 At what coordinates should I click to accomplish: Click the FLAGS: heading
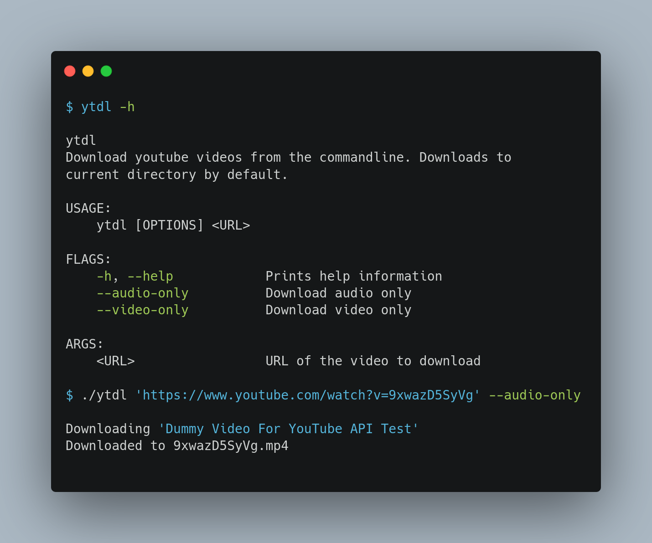[x=88, y=259]
